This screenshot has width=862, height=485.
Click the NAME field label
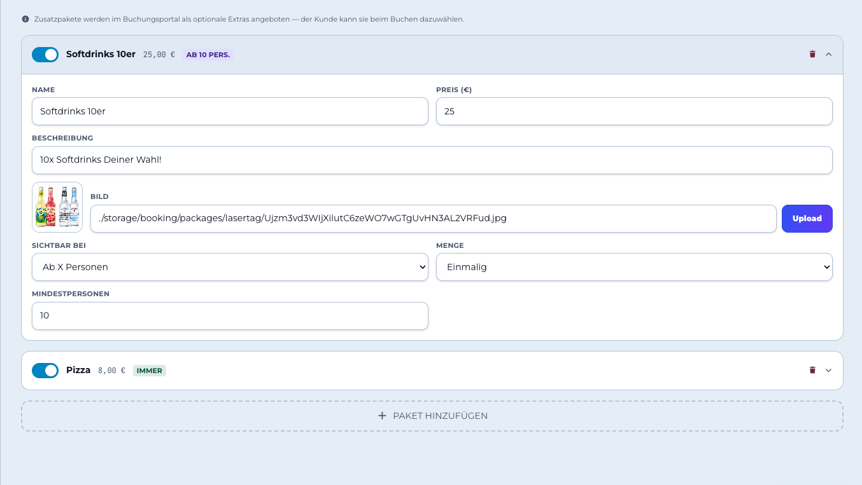[x=43, y=90]
